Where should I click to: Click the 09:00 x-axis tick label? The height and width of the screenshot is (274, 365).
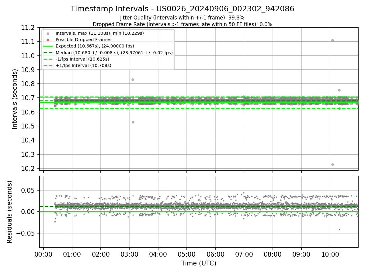point(301,254)
